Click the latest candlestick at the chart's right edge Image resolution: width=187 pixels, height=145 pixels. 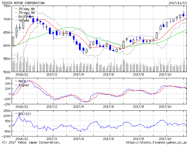pyautogui.click(x=183, y=15)
